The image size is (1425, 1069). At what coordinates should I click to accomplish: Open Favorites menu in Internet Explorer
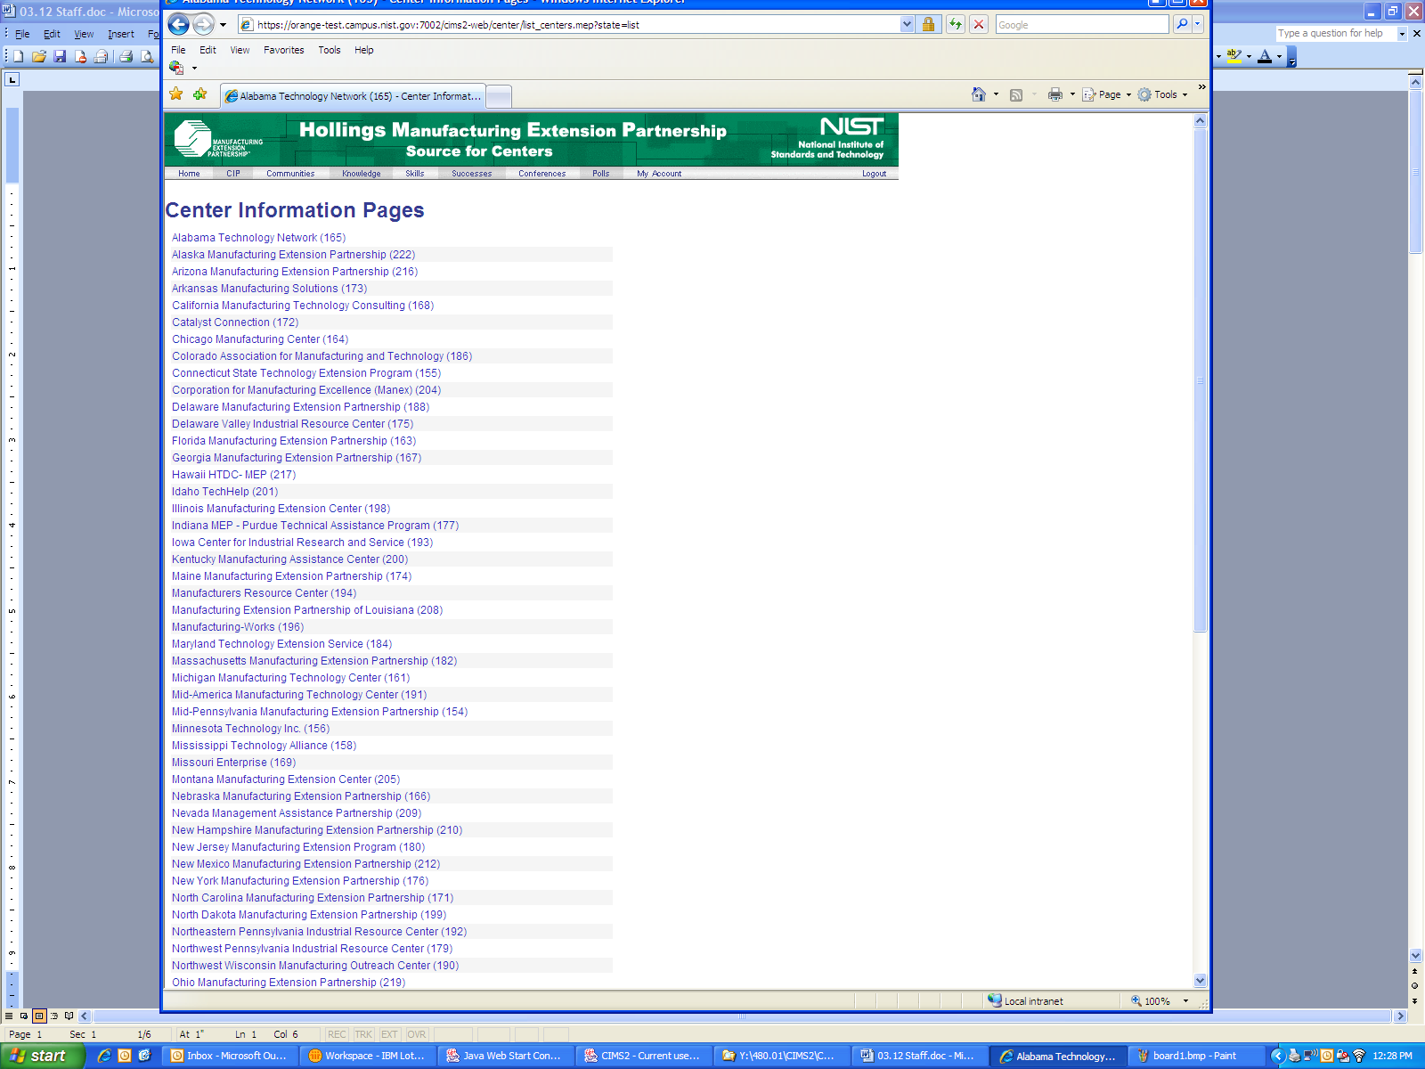(x=283, y=50)
